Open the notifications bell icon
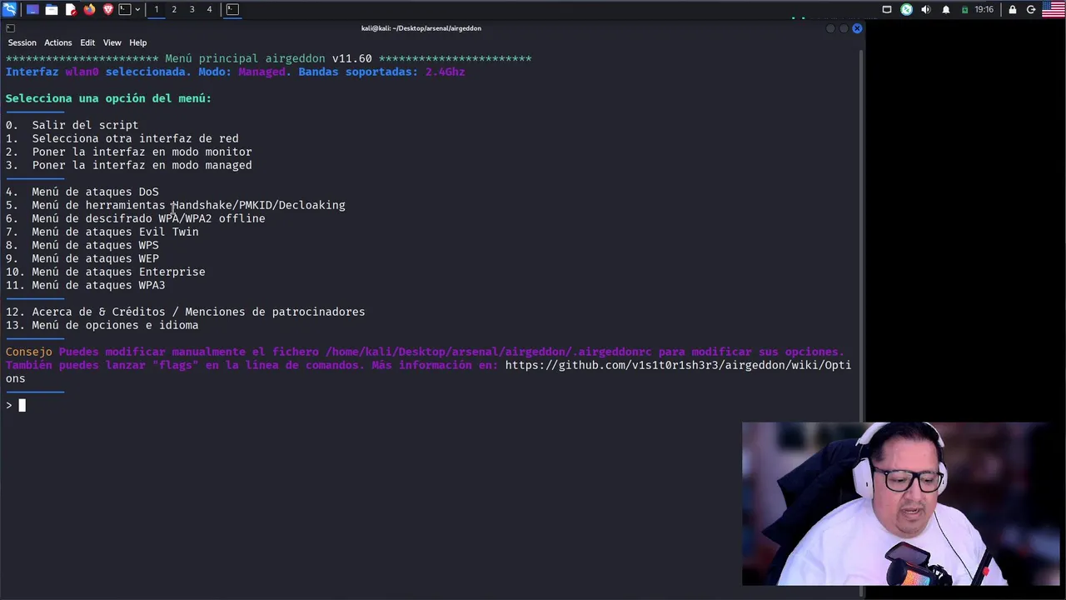 (946, 9)
